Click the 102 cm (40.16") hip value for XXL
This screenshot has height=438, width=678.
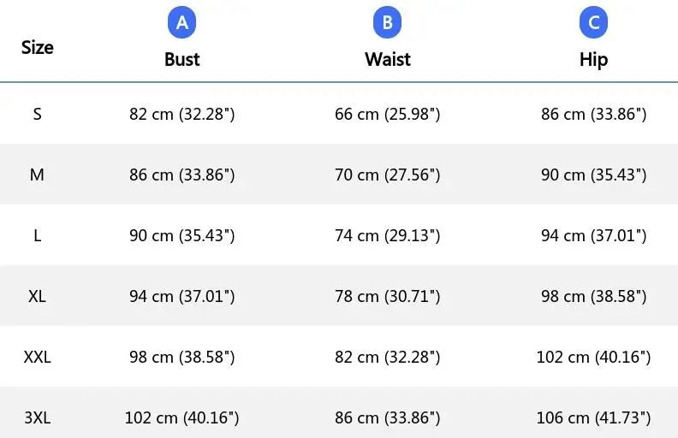pyautogui.click(x=594, y=358)
